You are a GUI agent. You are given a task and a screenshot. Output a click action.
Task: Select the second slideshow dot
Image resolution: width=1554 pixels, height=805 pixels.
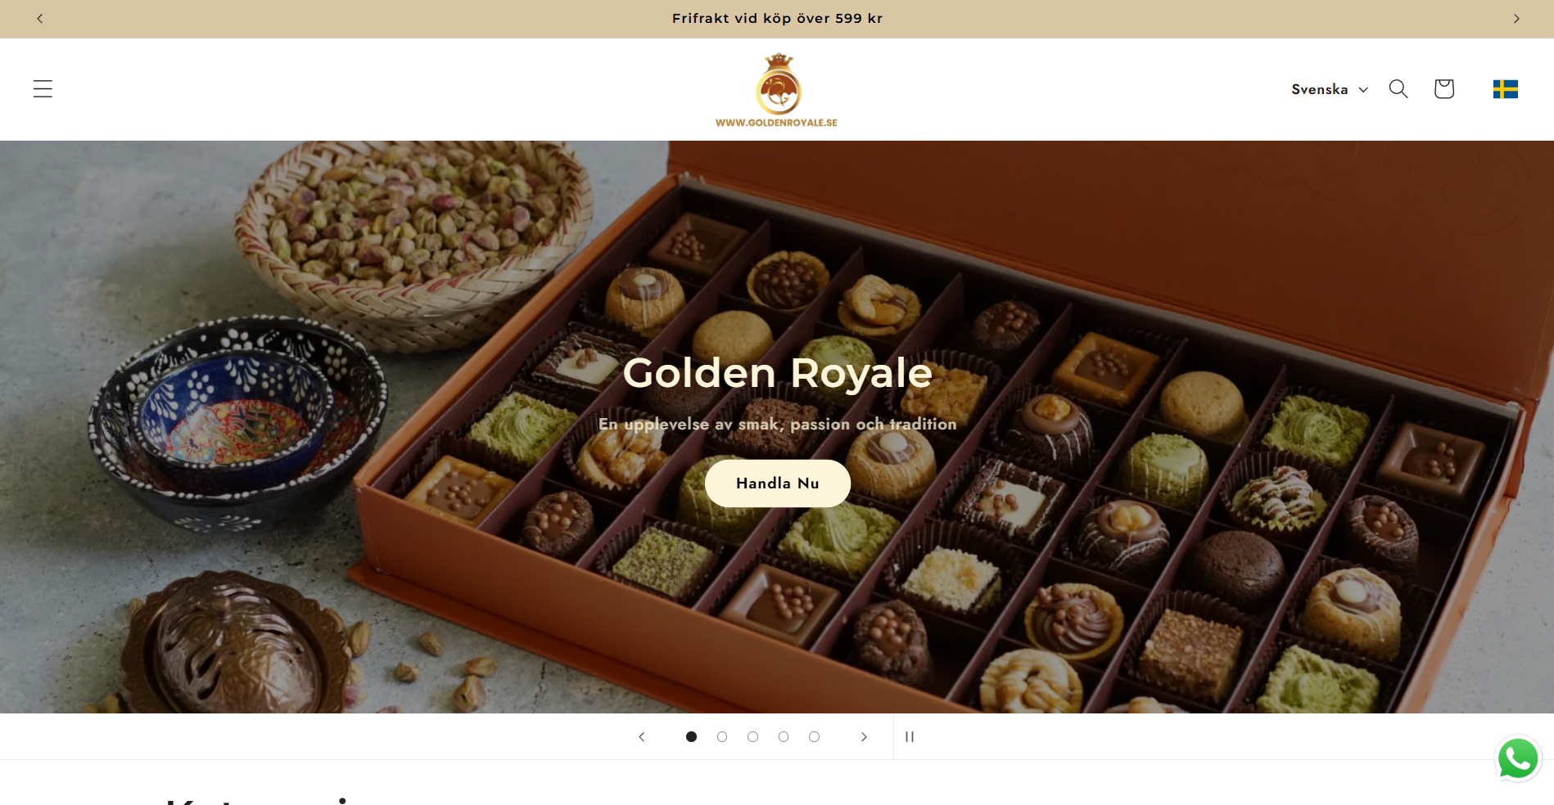pyautogui.click(x=722, y=736)
